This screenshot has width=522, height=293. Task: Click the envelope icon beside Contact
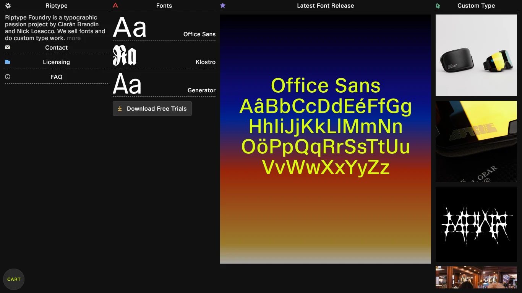click(x=8, y=47)
